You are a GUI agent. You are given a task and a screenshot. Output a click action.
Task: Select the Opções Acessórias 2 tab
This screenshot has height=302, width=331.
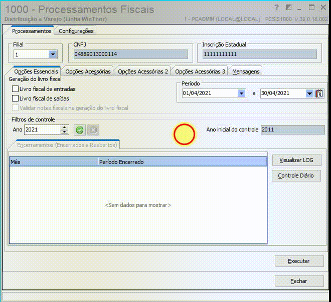[143, 71]
